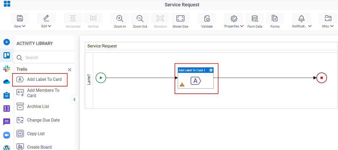338x150 pixels.
Task: Click the app logo in top-left corner
Action: [x=7, y=4]
